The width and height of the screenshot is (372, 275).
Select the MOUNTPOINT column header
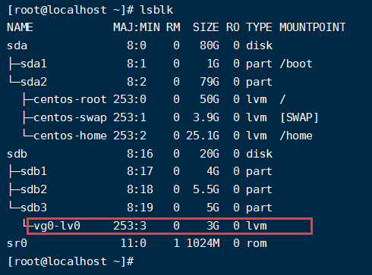tap(312, 27)
